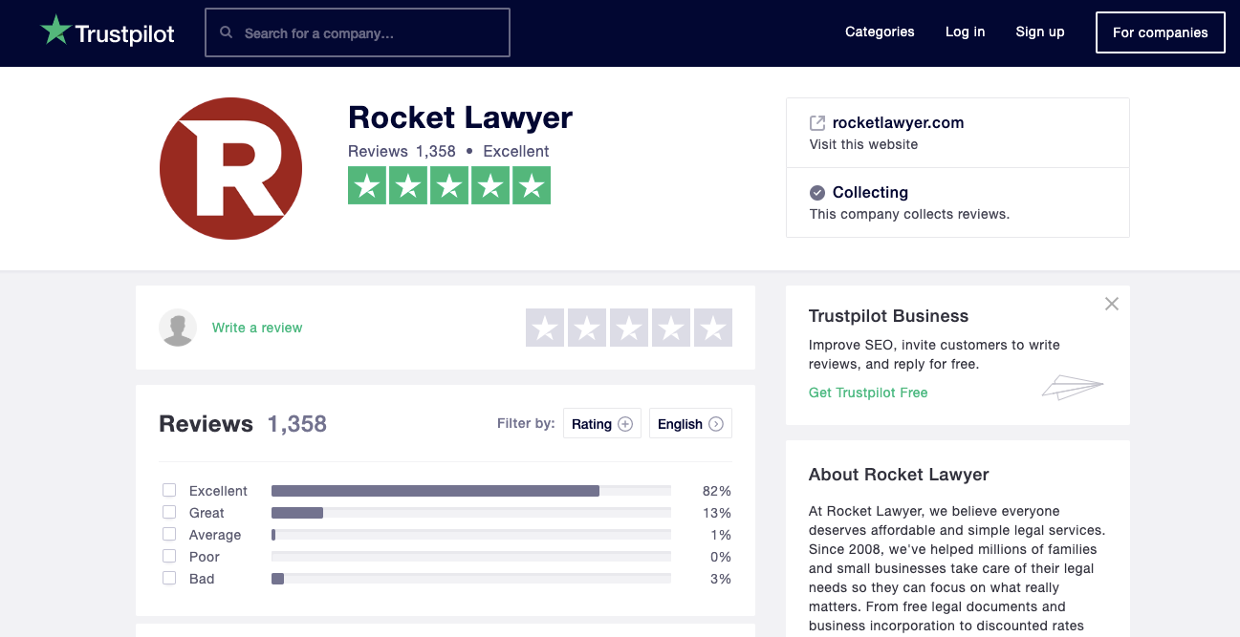Click the About Rocket Lawyer heading

coord(899,475)
